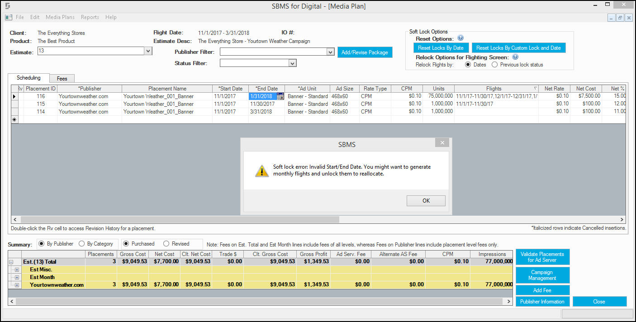The image size is (636, 322).
Task: Click OK in the soft lock error dialog
Action: [x=426, y=201]
